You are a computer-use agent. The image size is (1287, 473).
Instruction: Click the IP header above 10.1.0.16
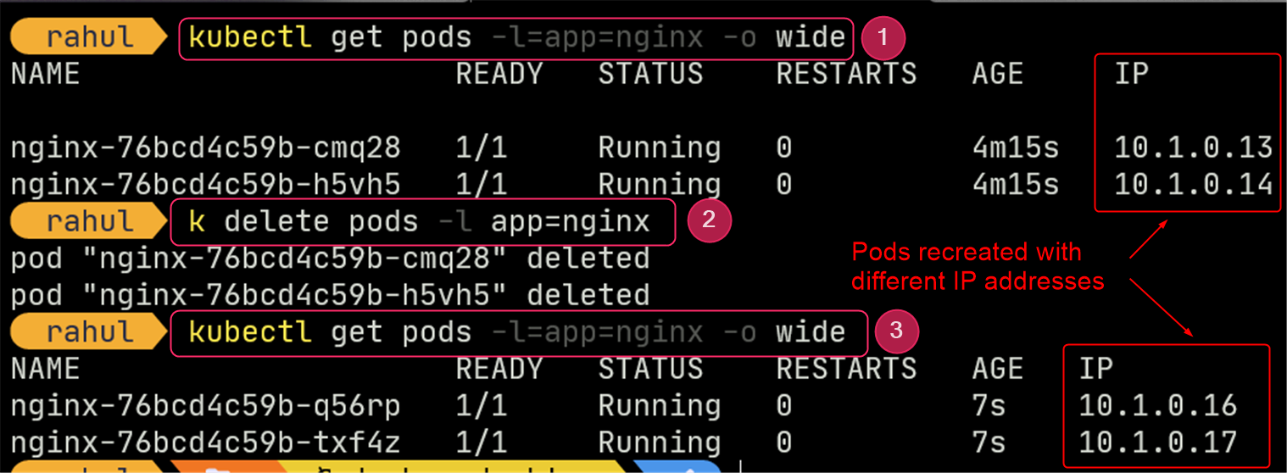point(1095,369)
